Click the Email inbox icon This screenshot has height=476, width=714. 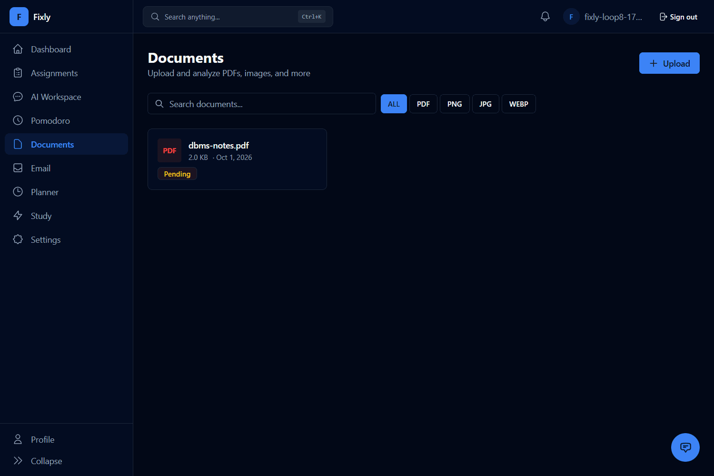pos(18,168)
